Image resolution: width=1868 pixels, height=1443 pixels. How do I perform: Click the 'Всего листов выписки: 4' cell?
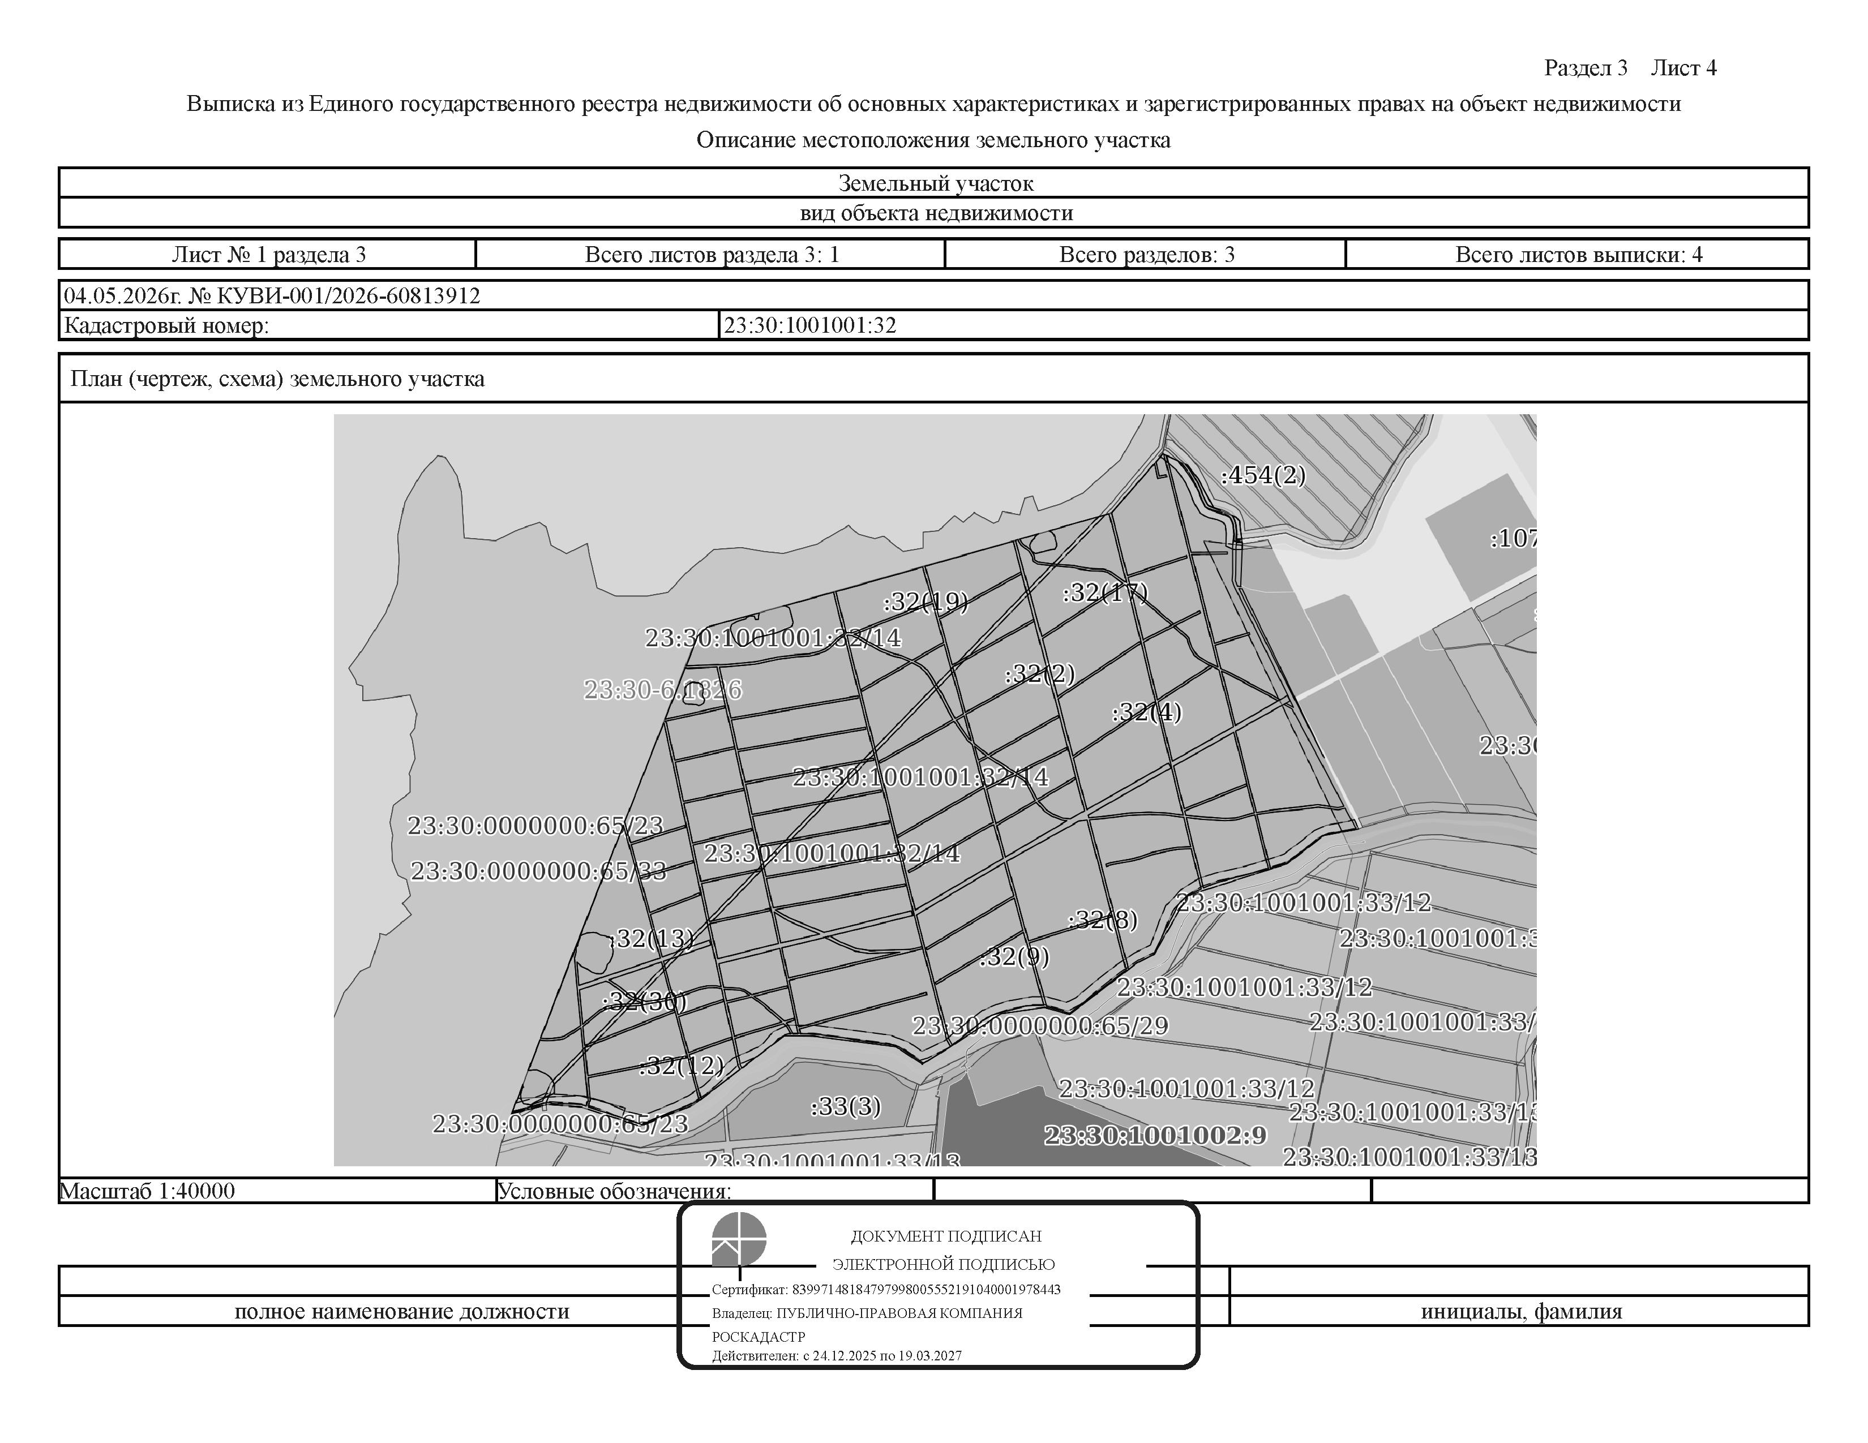[x=1578, y=254]
